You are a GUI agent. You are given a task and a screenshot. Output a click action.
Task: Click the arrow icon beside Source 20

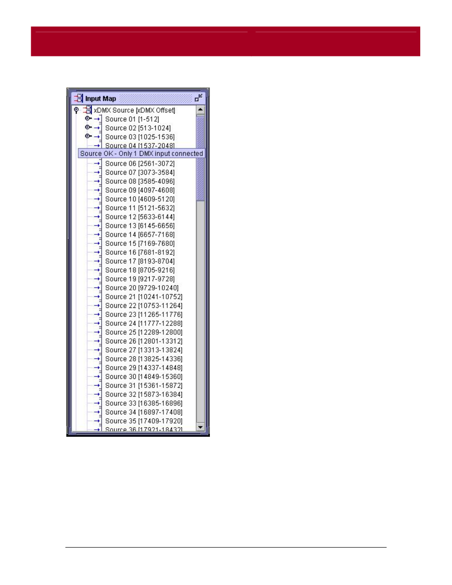(x=98, y=288)
